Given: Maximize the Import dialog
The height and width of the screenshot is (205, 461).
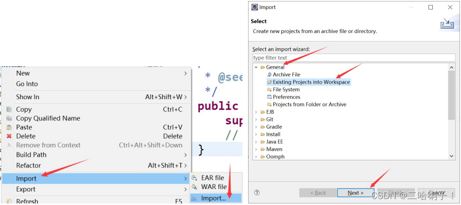Looking at the screenshot, I should coord(430,8).
